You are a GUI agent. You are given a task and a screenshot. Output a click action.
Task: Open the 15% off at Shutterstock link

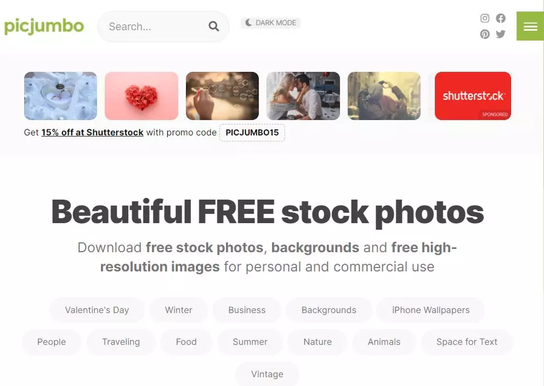92,133
